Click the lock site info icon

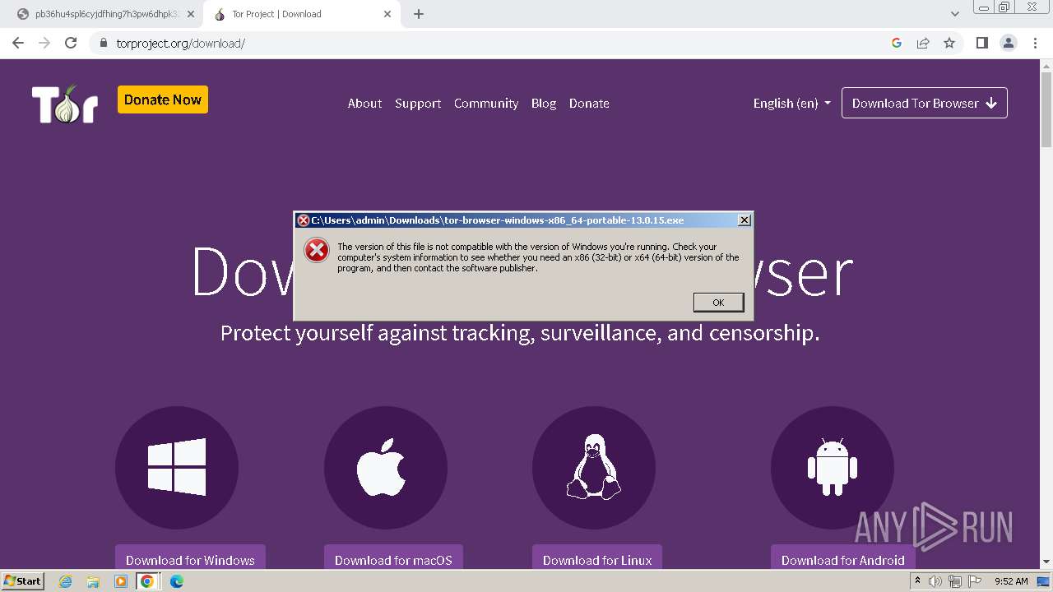pyautogui.click(x=104, y=43)
